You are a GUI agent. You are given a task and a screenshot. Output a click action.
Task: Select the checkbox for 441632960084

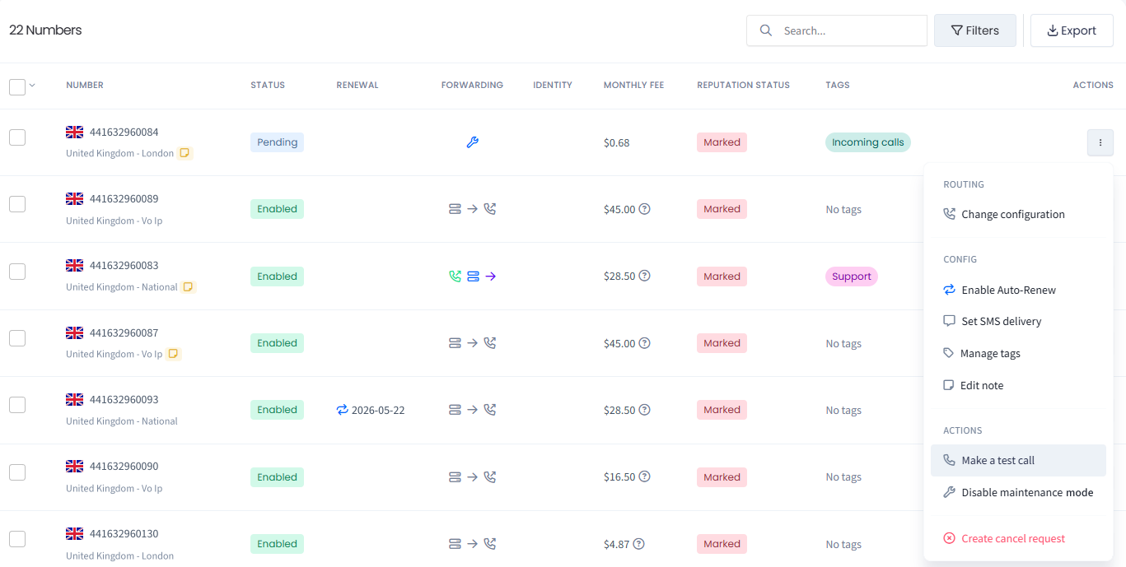pyautogui.click(x=17, y=137)
